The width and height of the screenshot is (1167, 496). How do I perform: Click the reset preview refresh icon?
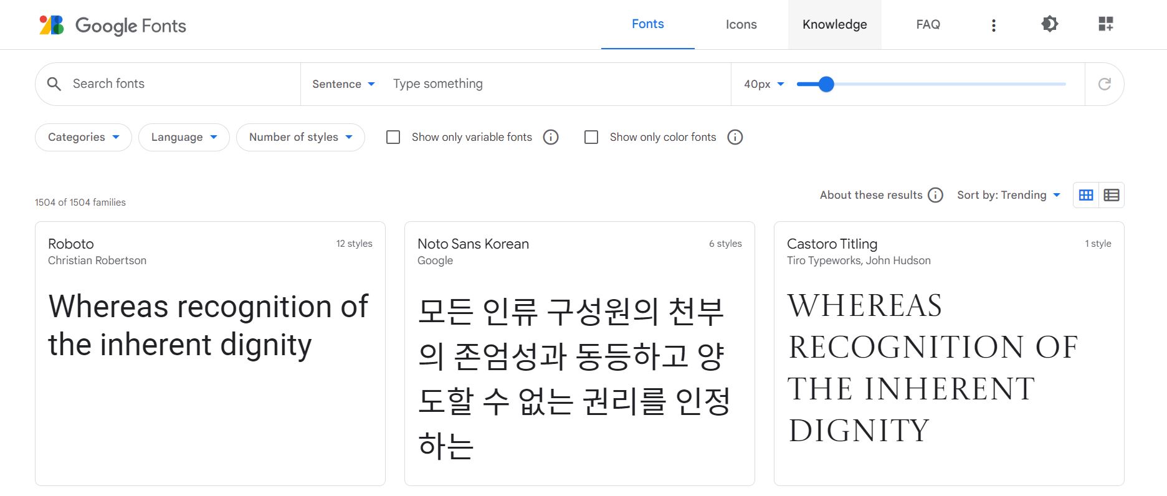[x=1105, y=84]
